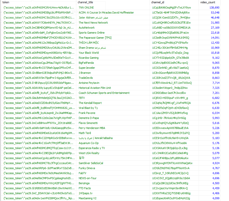Click the TBTV channel title
The width and height of the screenshot is (229, 201).
click(x=82, y=98)
